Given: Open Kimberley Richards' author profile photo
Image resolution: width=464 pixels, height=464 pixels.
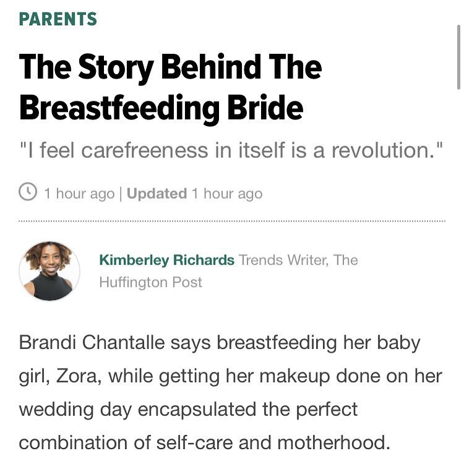Looking at the screenshot, I should pyautogui.click(x=50, y=270).
